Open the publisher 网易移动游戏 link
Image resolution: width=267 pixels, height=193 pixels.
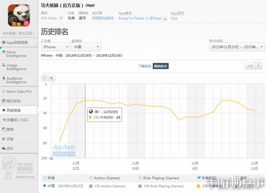pyautogui.click(x=103, y=18)
